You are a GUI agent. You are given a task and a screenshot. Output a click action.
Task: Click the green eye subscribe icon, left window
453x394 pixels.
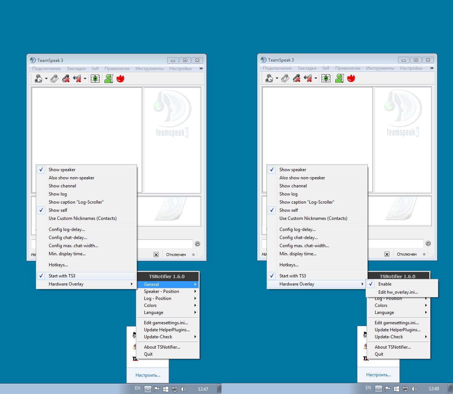(x=95, y=78)
